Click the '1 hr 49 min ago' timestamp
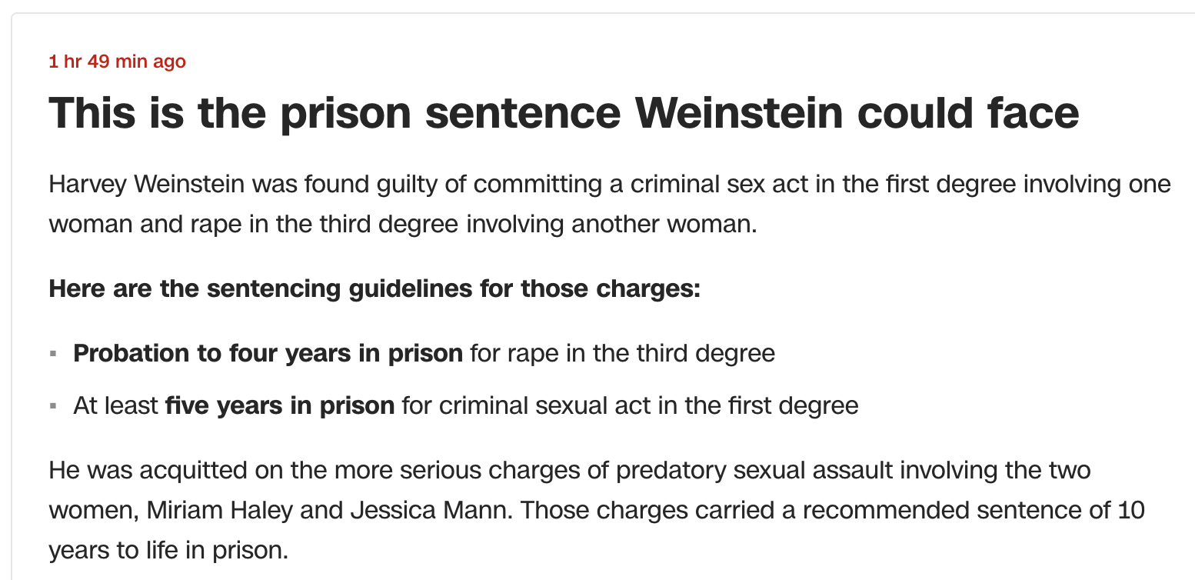 coord(117,62)
